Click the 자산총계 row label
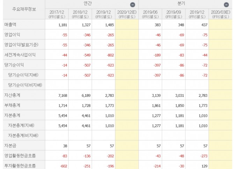The width and height of the screenshot is (234, 169). click(12, 95)
